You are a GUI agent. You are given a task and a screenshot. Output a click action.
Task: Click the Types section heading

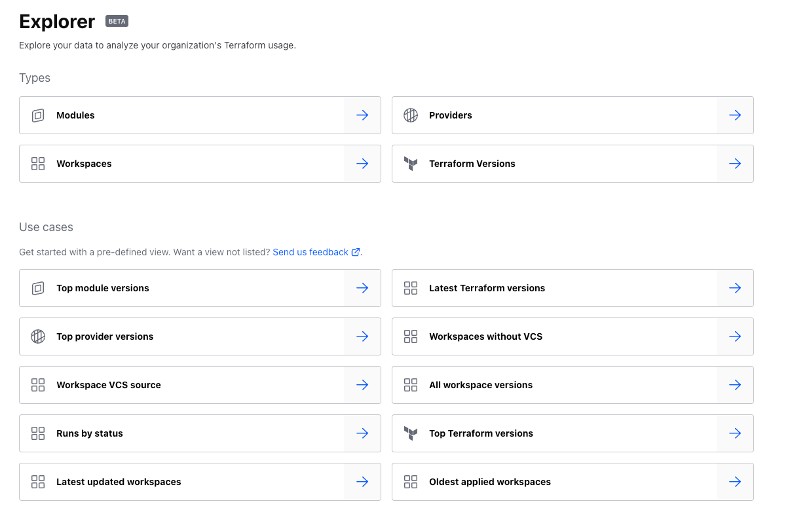(35, 78)
